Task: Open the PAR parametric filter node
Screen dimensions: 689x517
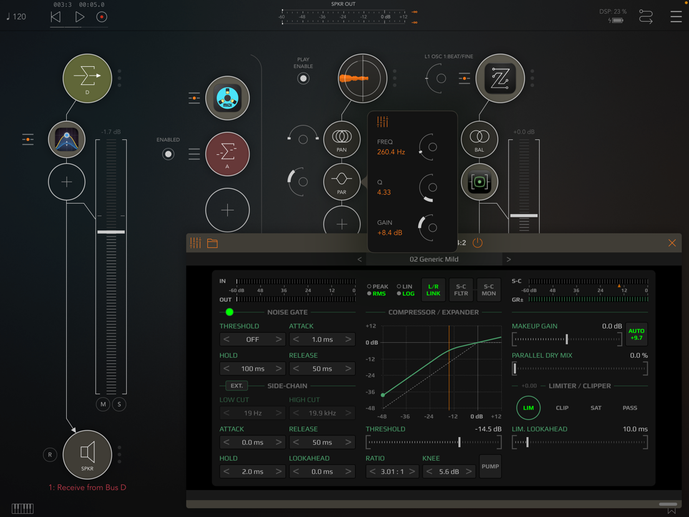Action: (342, 182)
